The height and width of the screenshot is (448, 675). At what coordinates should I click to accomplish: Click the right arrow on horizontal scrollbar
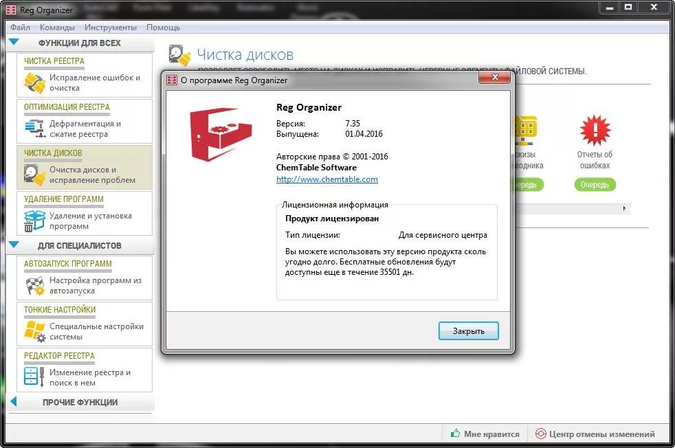point(625,209)
